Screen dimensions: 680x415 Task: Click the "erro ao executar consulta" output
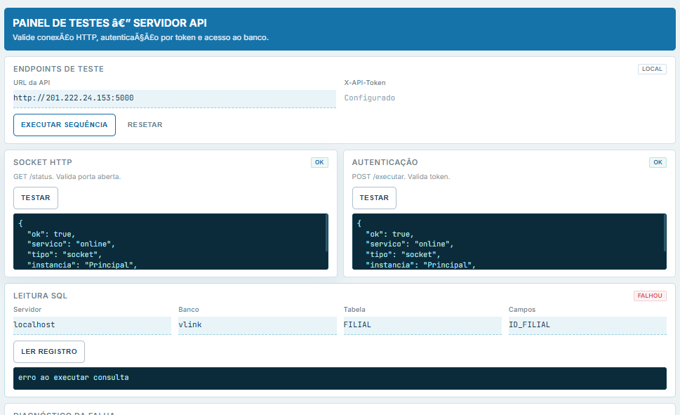coord(340,378)
